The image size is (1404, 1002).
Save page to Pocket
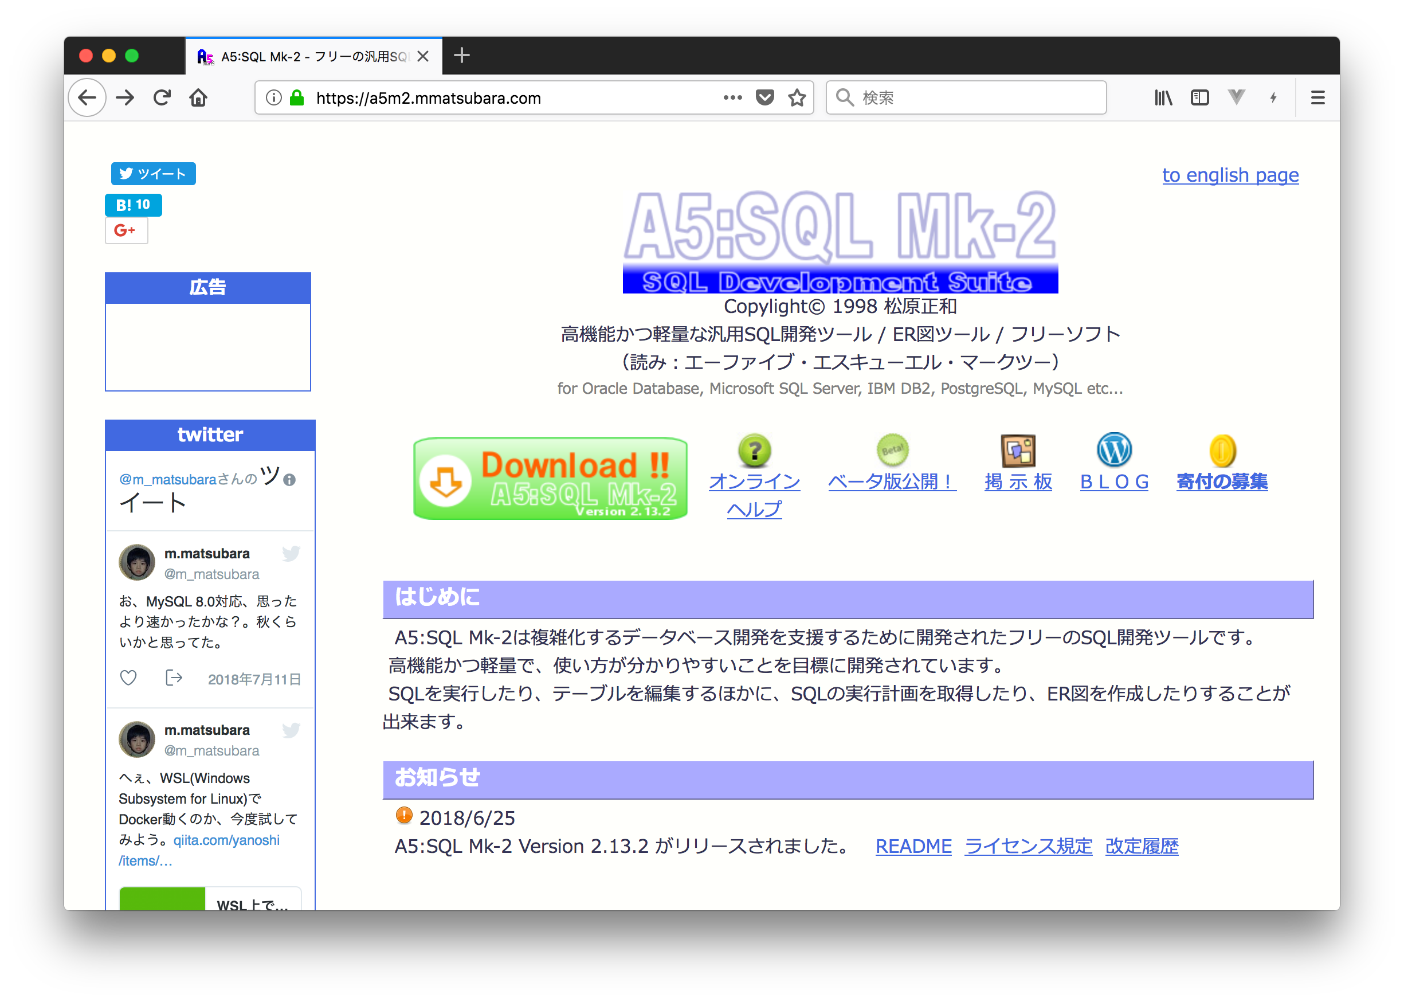coord(765,97)
